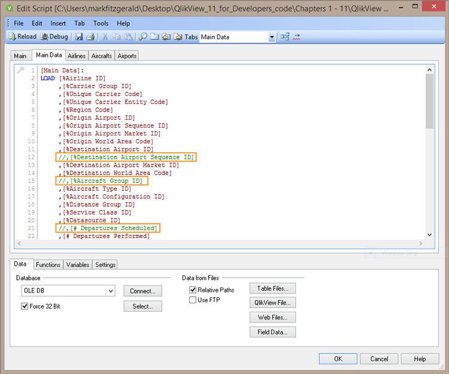Open Find with the magnifier icon
Image resolution: width=449 pixels, height=374 pixels.
(x=143, y=37)
